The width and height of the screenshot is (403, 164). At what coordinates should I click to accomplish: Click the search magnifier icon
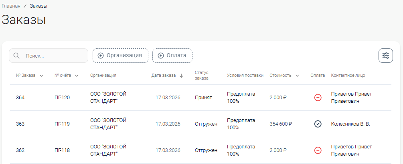coord(16,56)
